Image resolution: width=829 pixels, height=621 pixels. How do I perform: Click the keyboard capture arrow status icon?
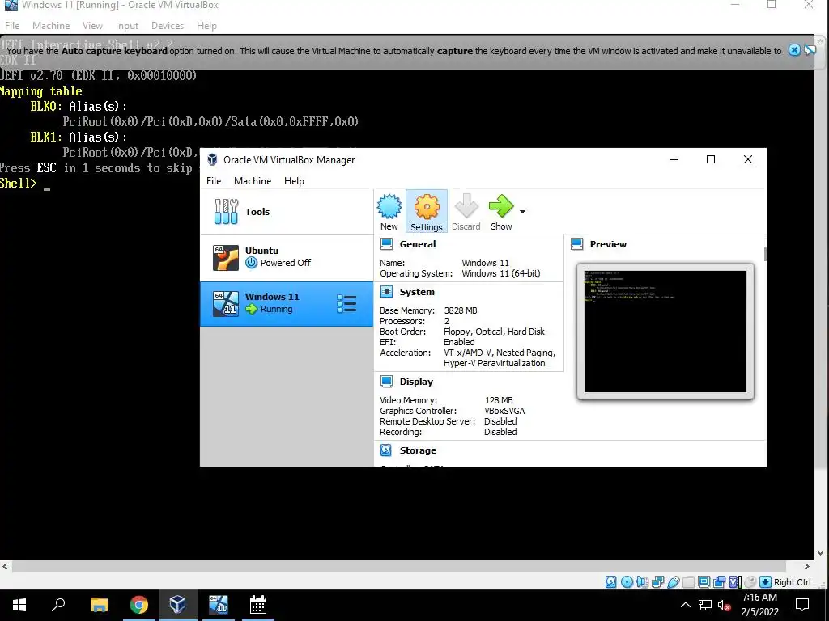pos(765,582)
